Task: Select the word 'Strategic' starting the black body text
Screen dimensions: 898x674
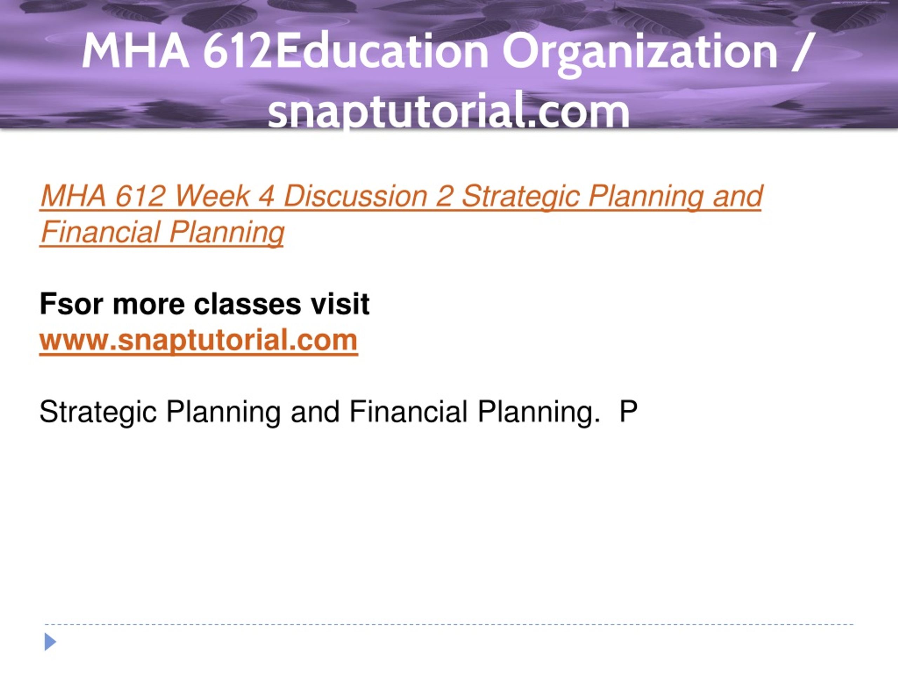Action: 98,412
